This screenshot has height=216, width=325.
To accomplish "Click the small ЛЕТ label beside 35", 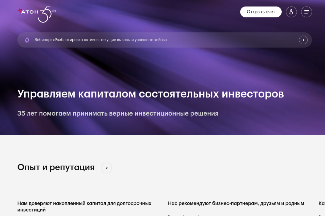I will click(54, 11).
